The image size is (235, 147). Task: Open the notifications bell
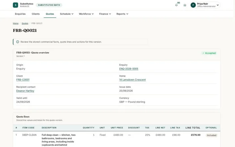point(176,5)
